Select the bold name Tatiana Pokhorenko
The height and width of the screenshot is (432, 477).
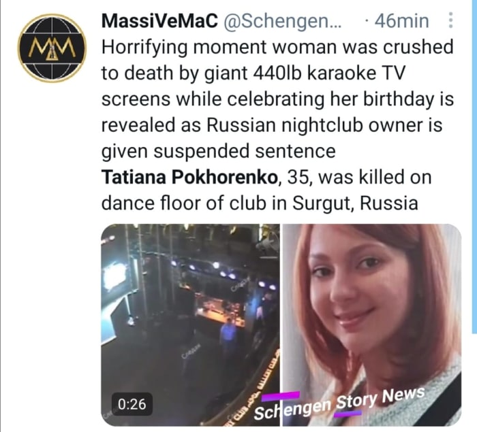click(x=189, y=177)
